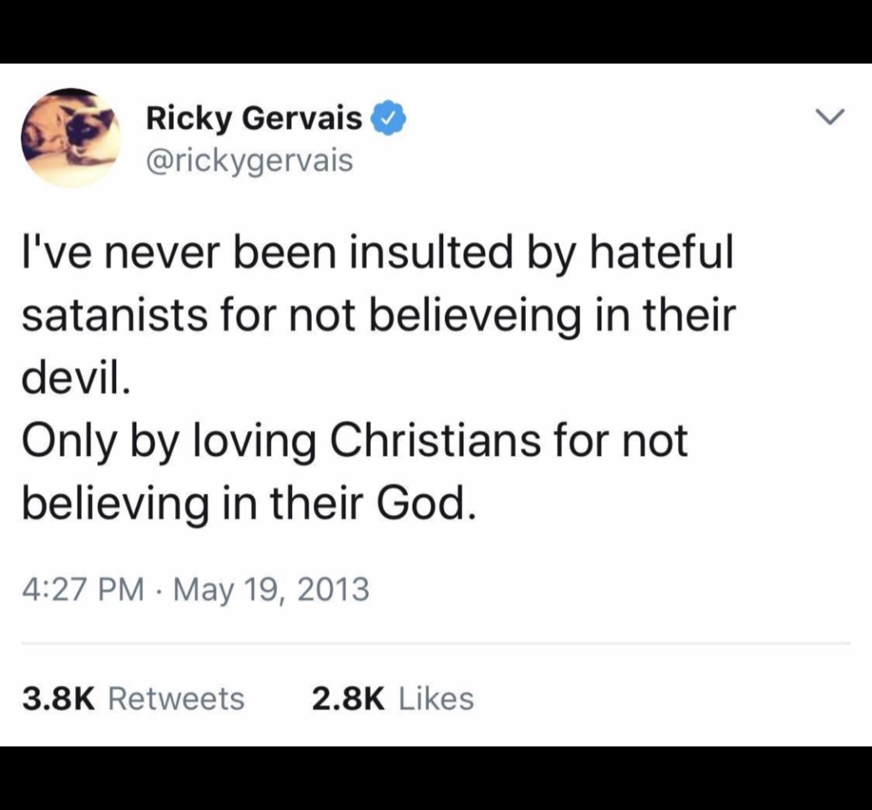Click the May 19, 2013 date

[x=271, y=589]
